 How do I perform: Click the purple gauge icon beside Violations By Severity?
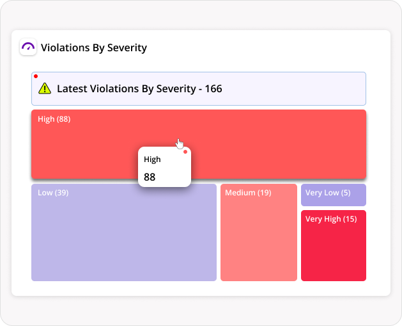28,47
